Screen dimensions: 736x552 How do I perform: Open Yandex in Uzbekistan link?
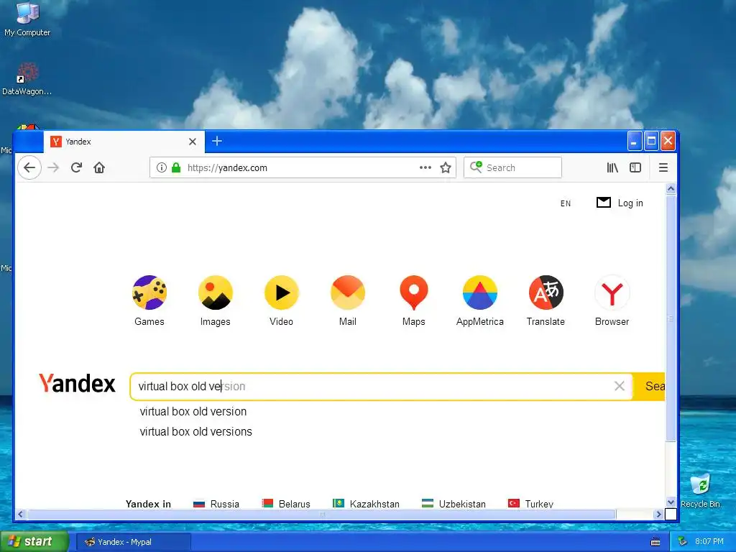tap(454, 504)
